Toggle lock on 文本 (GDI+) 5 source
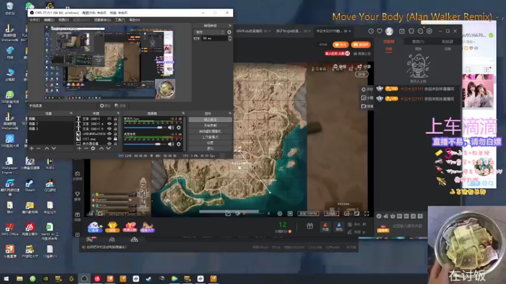This screenshot has height=284, width=506. (115, 129)
